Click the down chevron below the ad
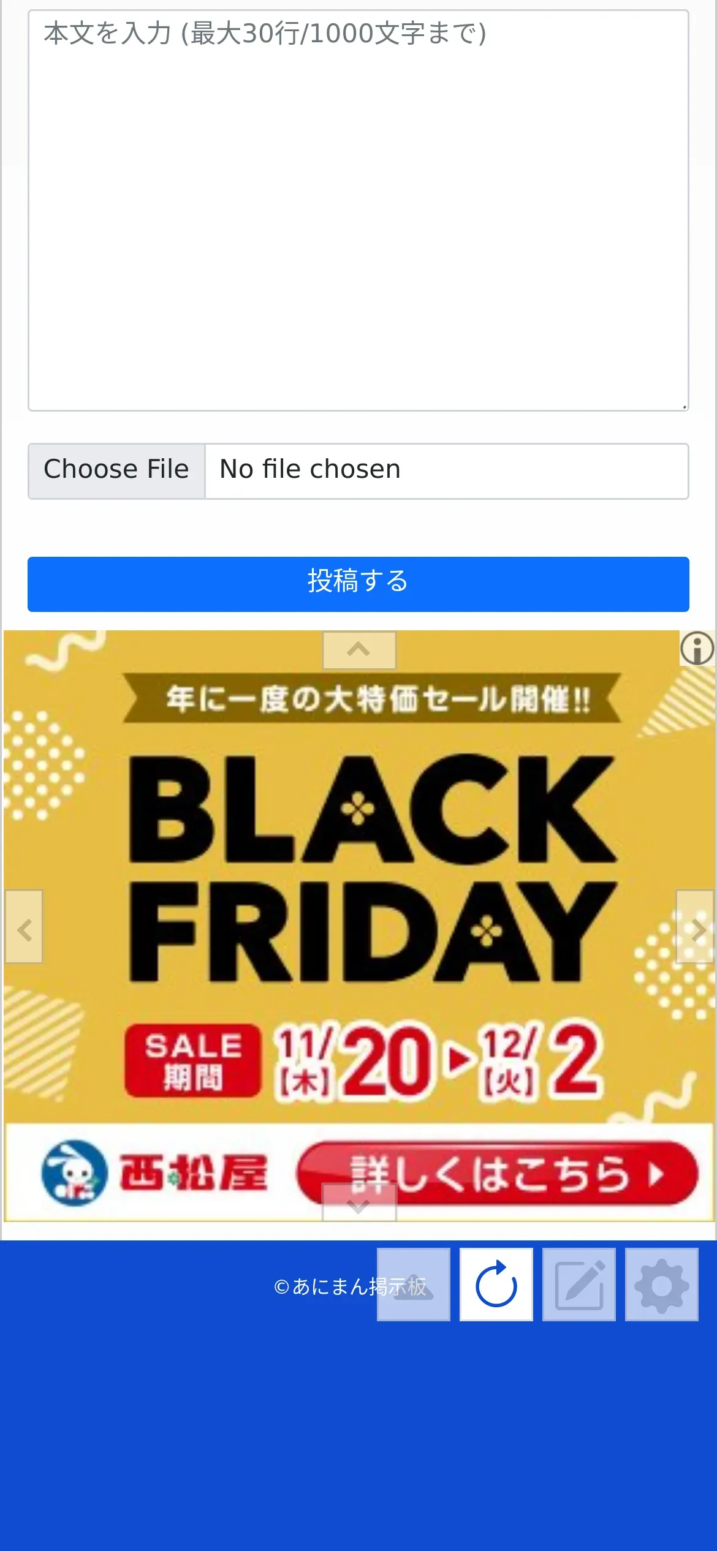 pos(359,1203)
